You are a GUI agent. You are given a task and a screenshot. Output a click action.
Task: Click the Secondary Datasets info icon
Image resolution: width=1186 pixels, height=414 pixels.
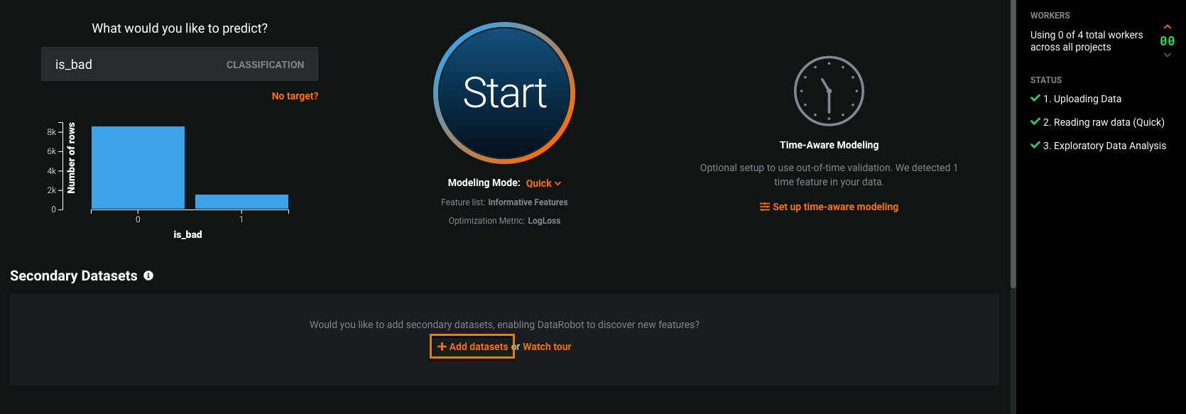pos(148,276)
